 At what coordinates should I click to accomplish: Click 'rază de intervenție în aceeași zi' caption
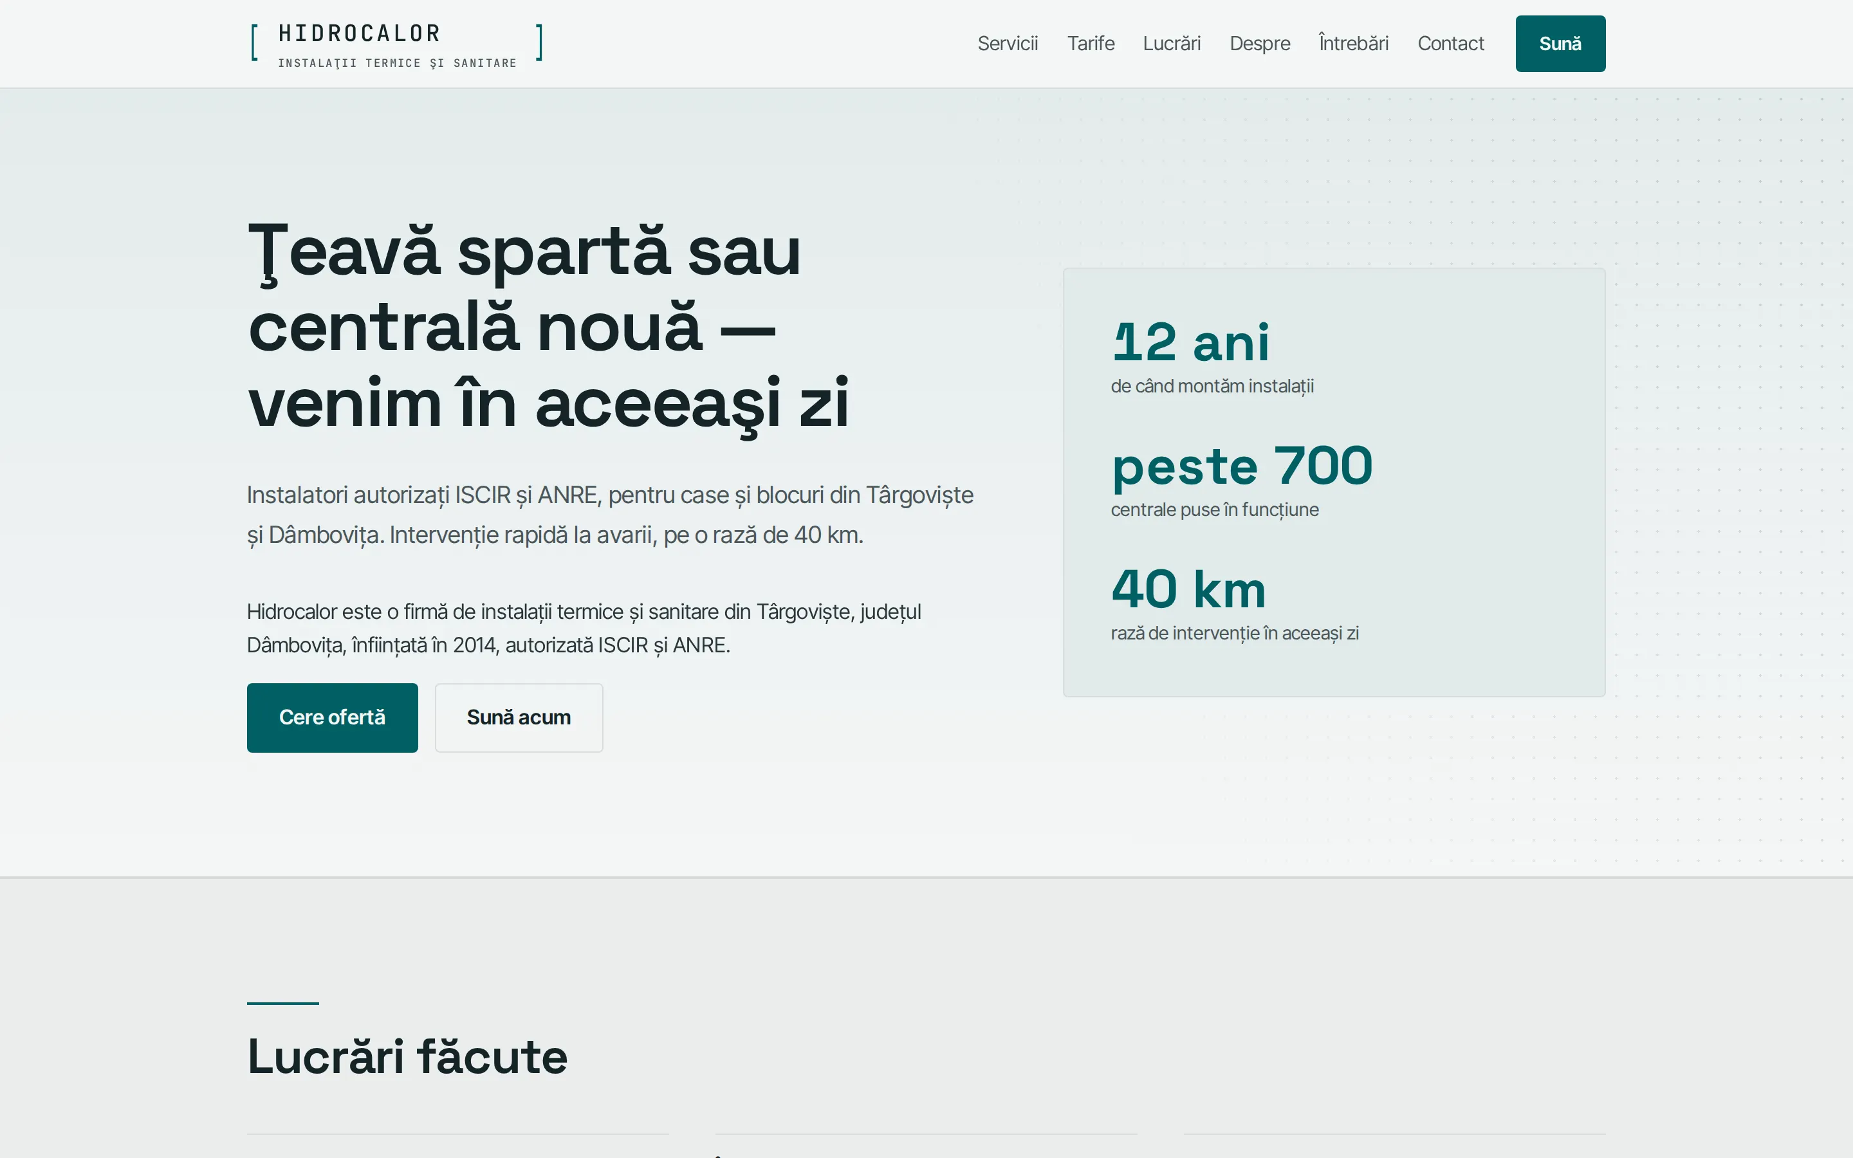[1234, 634]
